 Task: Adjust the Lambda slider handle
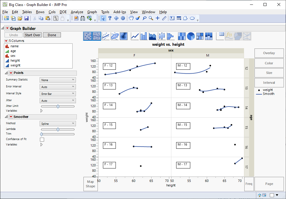pyautogui.click(x=58, y=130)
